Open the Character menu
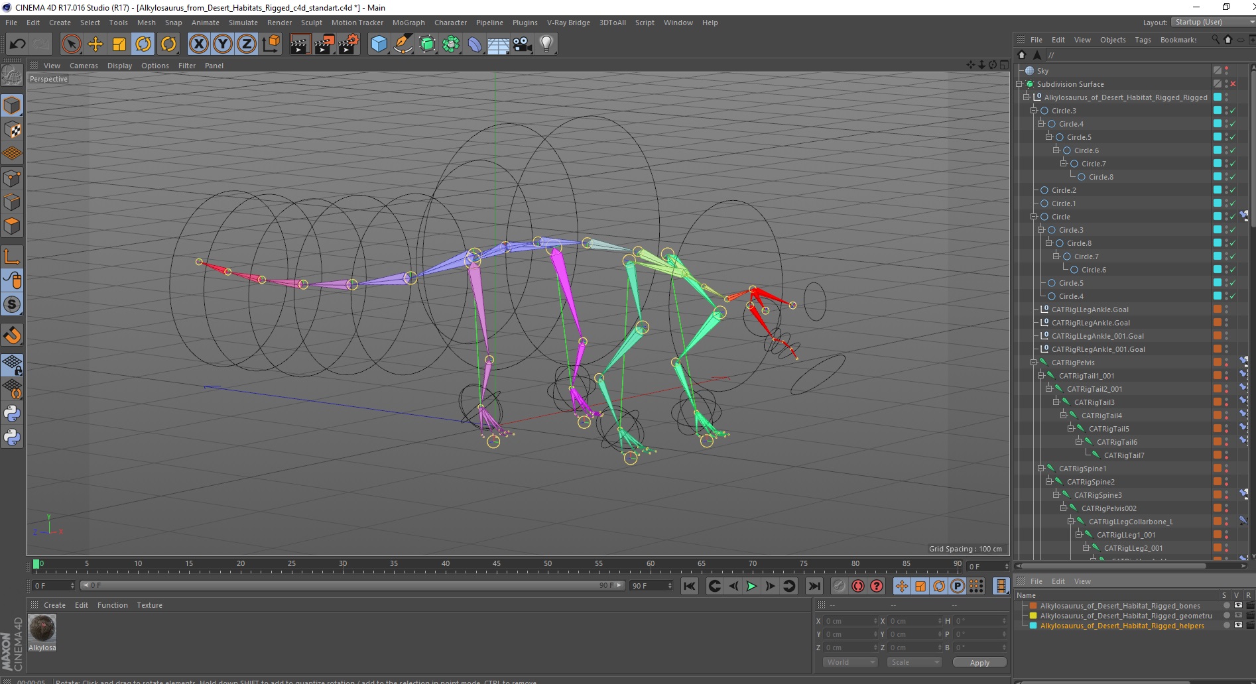 [x=450, y=23]
